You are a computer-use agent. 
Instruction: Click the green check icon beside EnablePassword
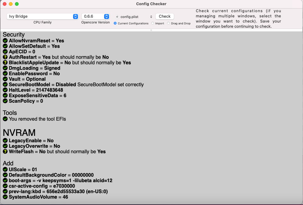(5, 73)
